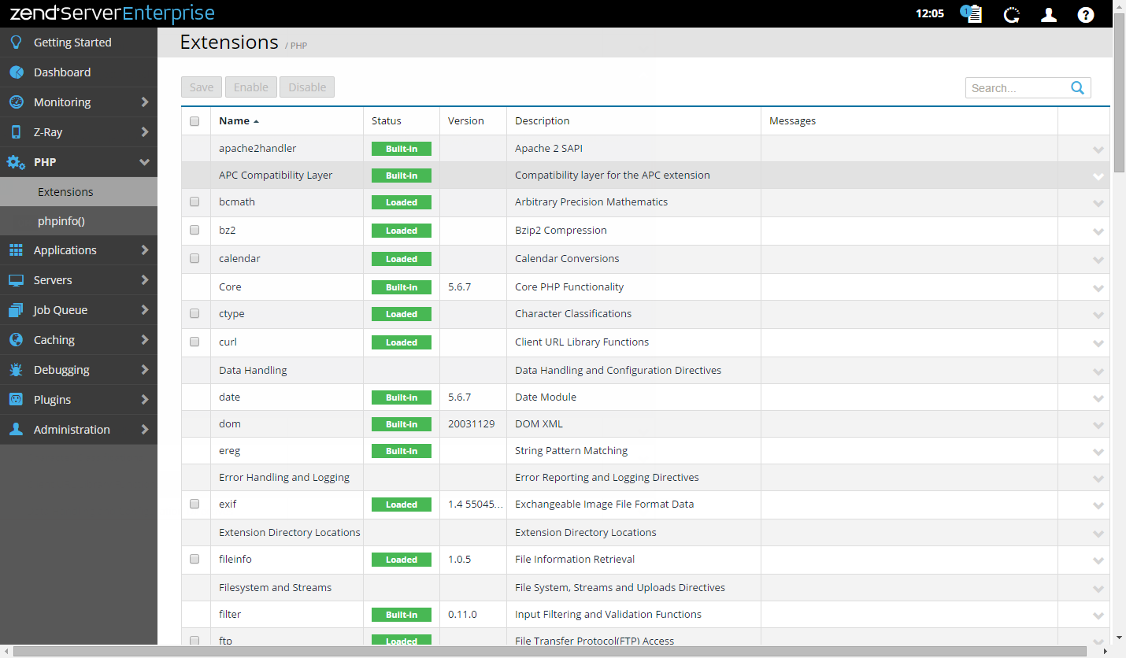This screenshot has height=658, width=1126.
Task: Check the bcmath extension checkbox
Action: [194, 202]
